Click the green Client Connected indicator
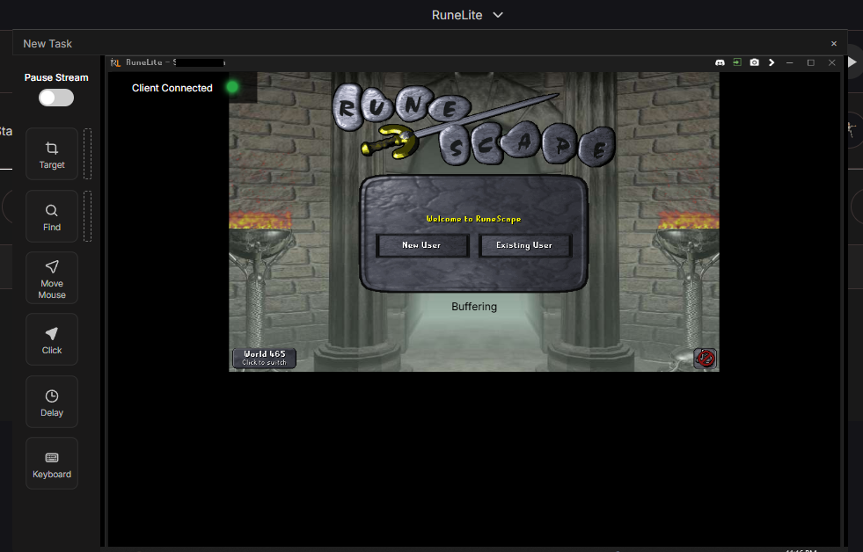The width and height of the screenshot is (863, 552). click(232, 87)
